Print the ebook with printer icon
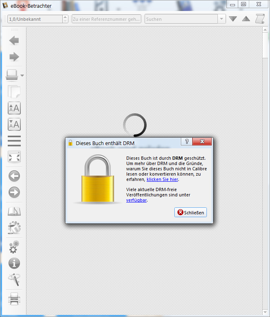The width and height of the screenshot is (270, 317). pyautogui.click(x=14, y=299)
